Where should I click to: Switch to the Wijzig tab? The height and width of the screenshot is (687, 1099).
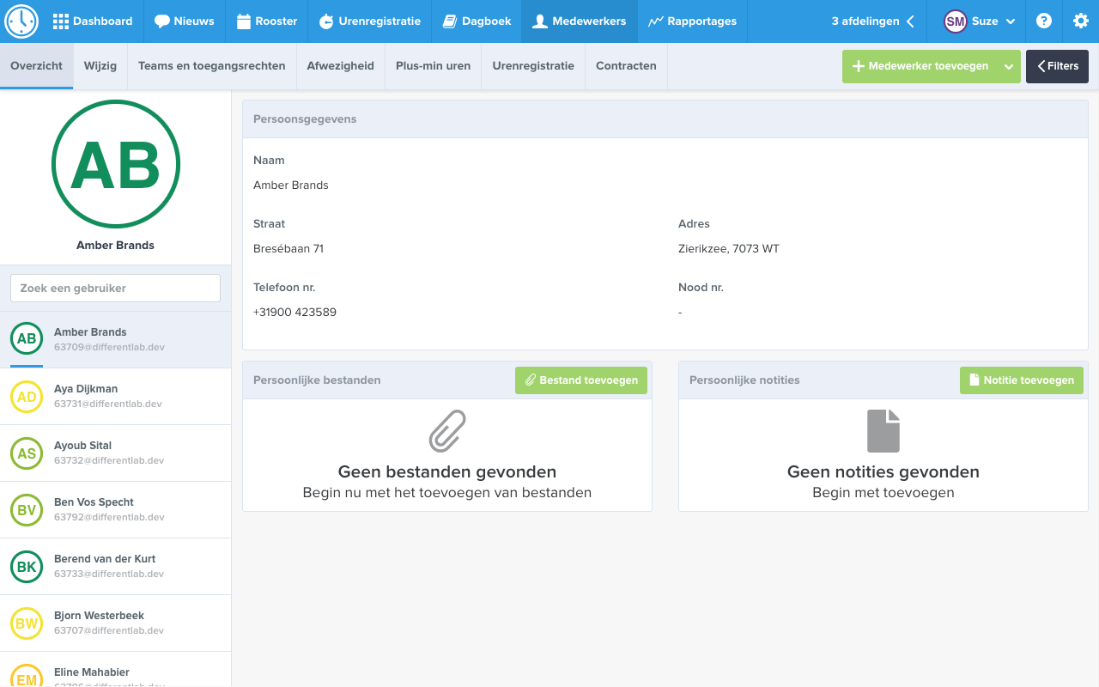(x=100, y=66)
